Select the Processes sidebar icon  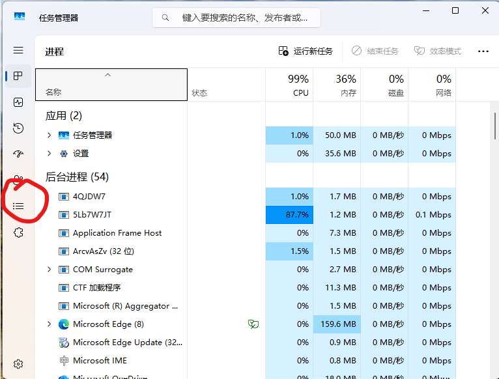click(x=18, y=76)
